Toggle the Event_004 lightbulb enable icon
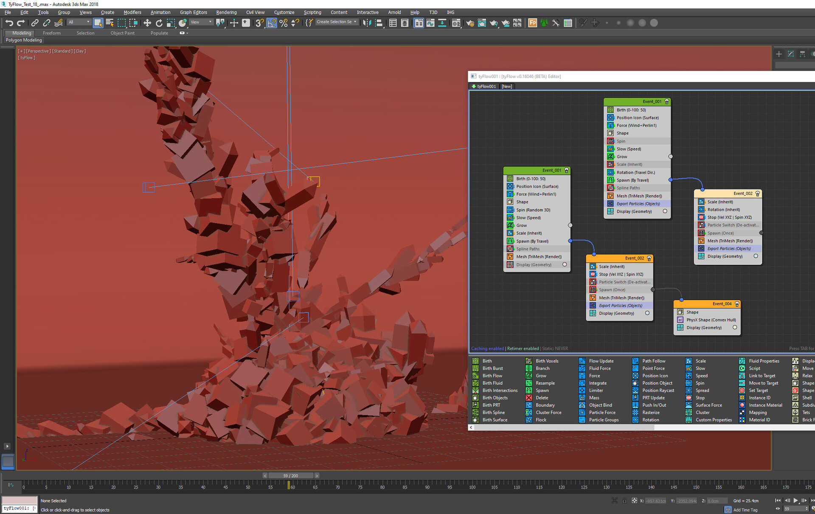The image size is (815, 514). 737,304
